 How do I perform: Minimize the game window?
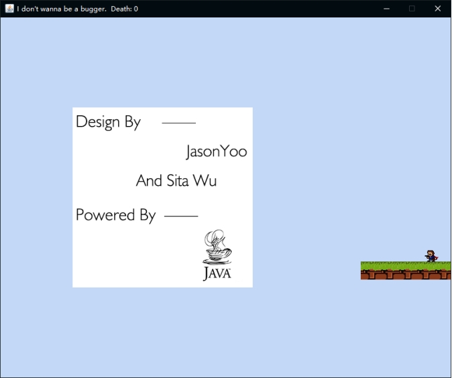(386, 9)
